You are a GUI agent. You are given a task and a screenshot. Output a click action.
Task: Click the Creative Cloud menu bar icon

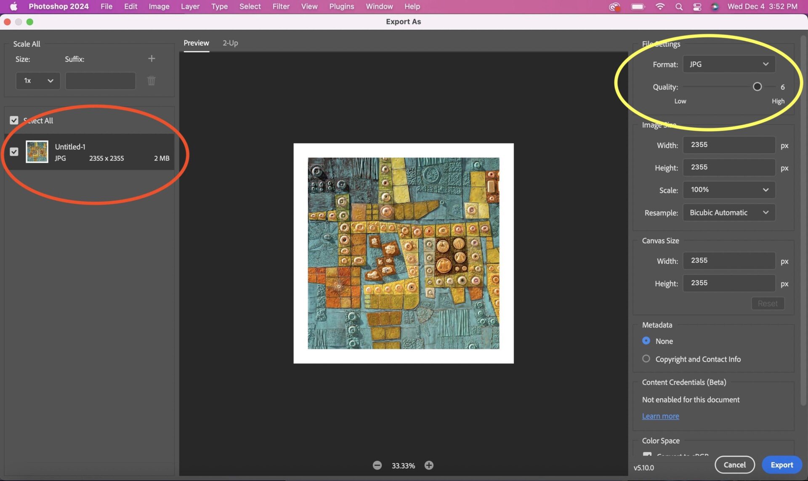[x=614, y=6]
